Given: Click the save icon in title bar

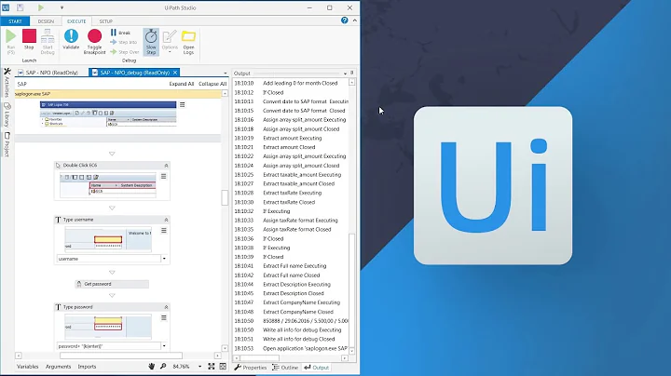Looking at the screenshot, I should [21, 7].
